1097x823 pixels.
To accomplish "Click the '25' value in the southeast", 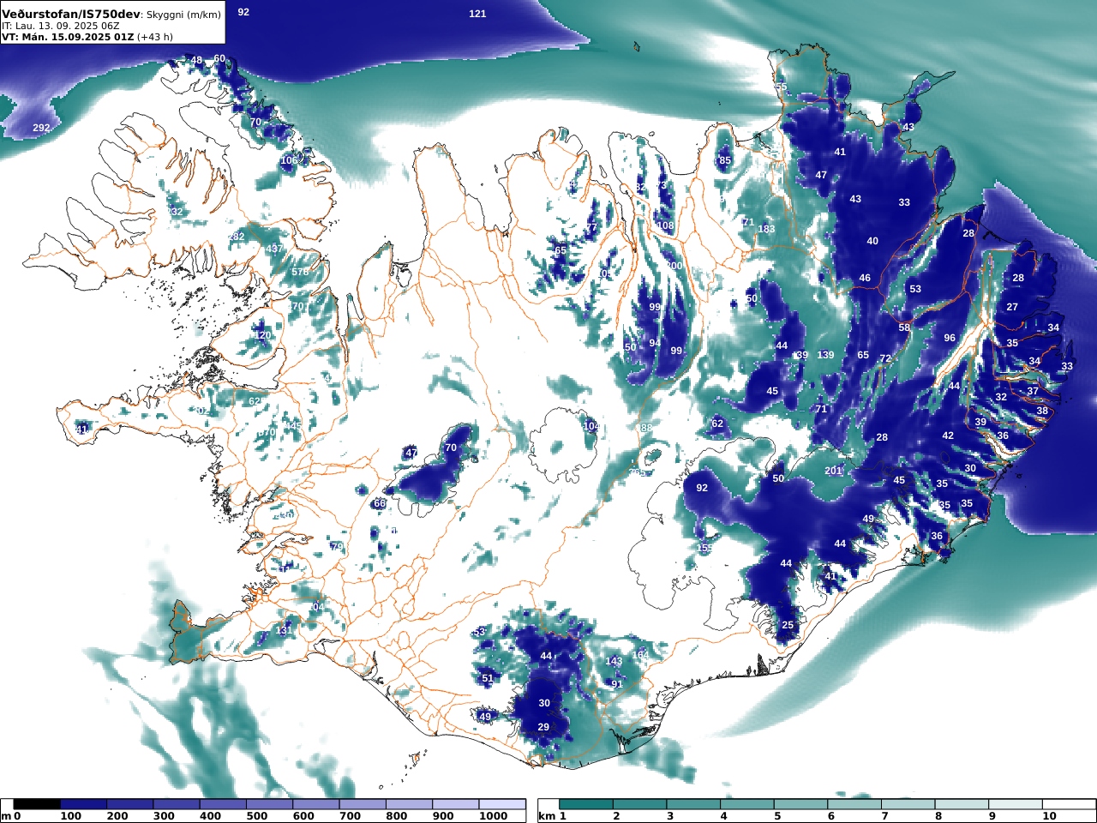I will (788, 625).
